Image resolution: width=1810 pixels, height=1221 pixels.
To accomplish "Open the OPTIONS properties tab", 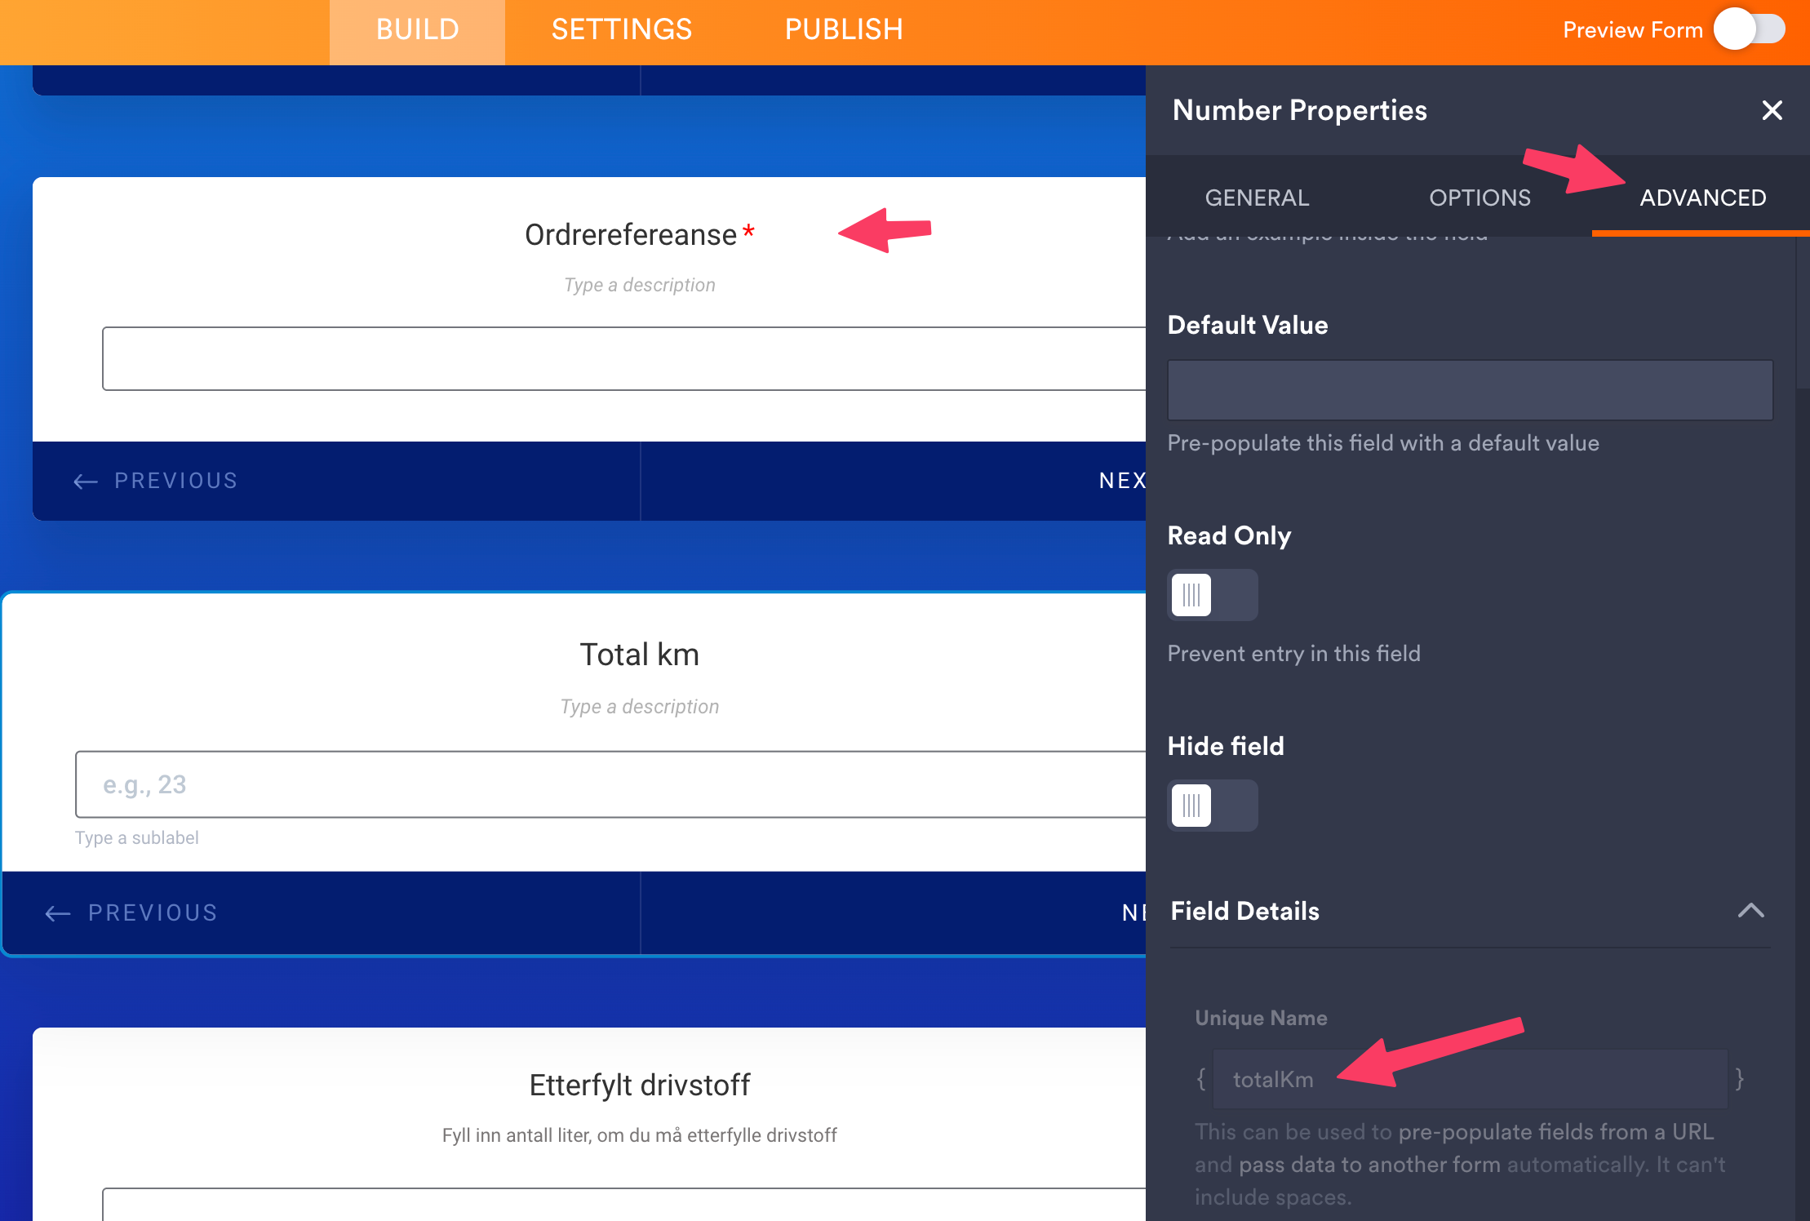I will 1479,198.
